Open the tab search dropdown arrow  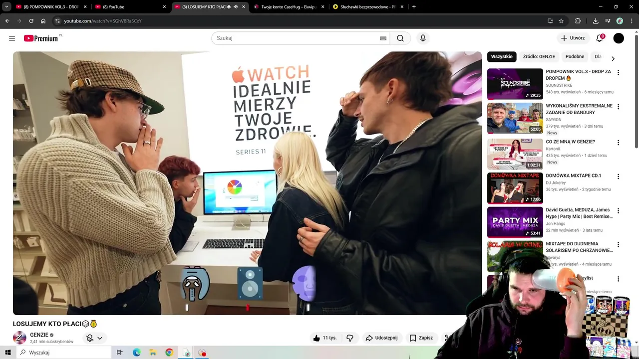(6, 6)
